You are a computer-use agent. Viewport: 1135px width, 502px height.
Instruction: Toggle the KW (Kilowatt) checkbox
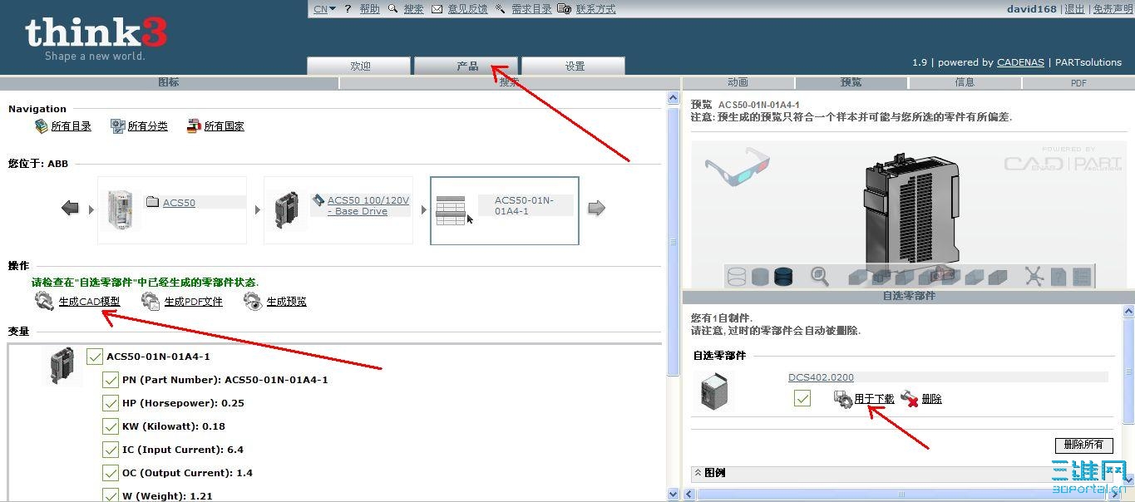(110, 426)
